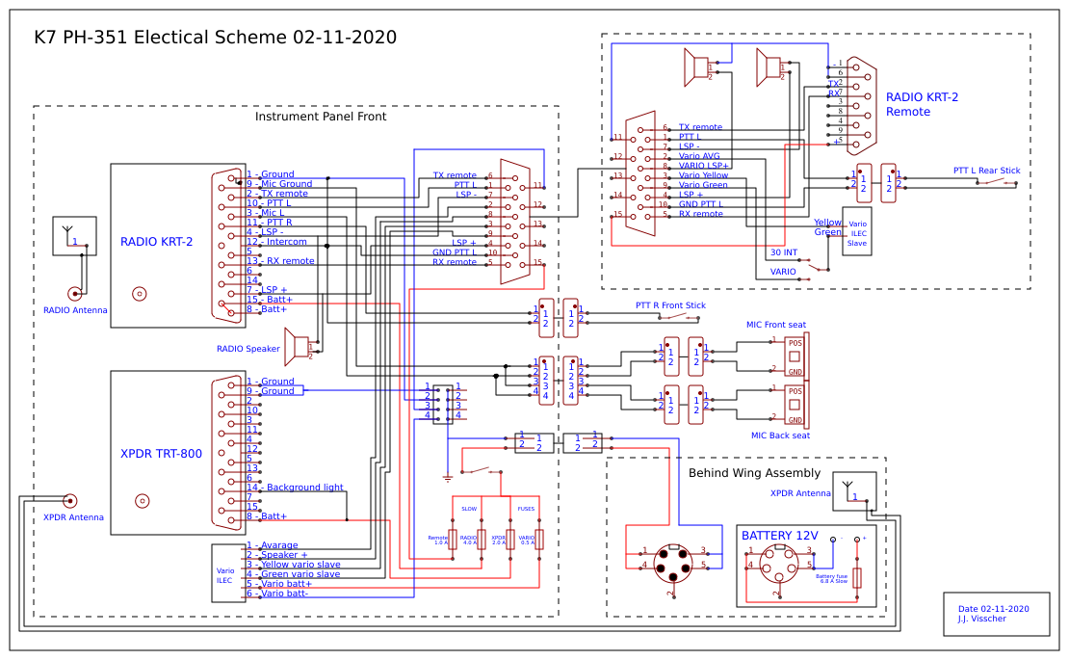Select the XPDR Antenna coax connector on left

pyautogui.click(x=70, y=501)
